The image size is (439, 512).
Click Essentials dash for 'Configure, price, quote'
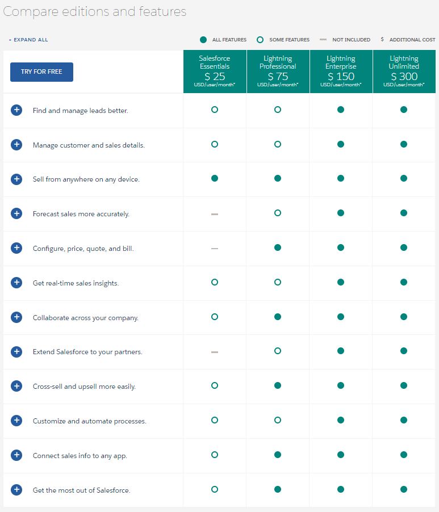[x=215, y=248]
